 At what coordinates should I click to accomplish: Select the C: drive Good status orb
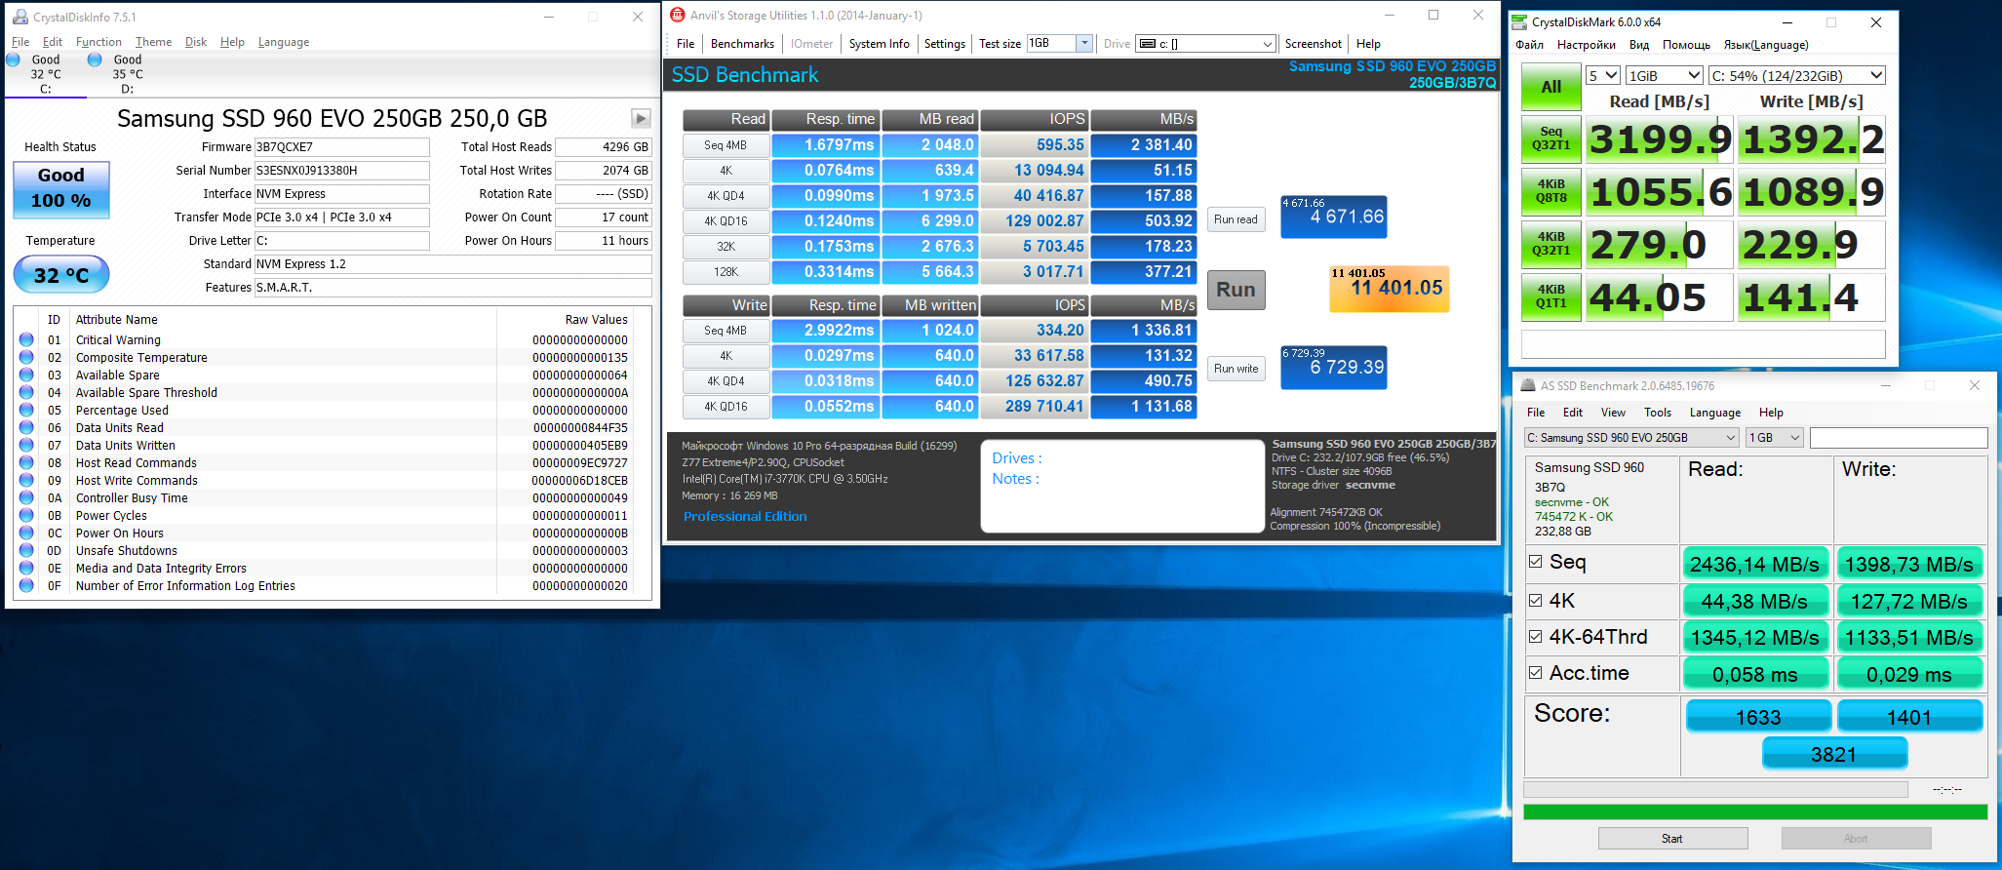[x=13, y=59]
